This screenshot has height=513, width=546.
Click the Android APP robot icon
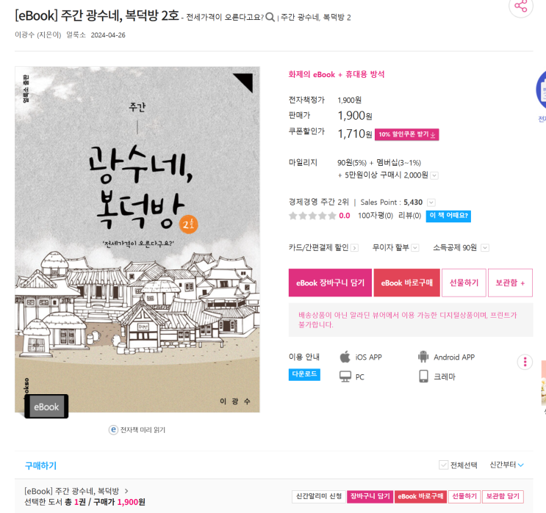pyautogui.click(x=423, y=357)
